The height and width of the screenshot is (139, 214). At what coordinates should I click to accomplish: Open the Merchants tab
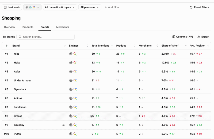[63, 27]
